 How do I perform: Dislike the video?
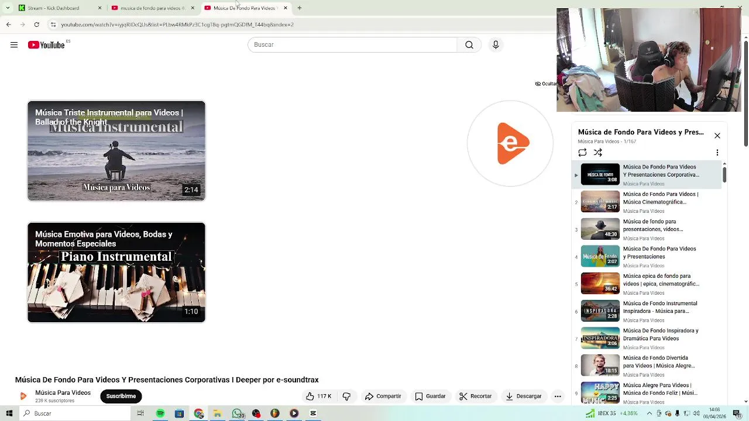point(346,396)
